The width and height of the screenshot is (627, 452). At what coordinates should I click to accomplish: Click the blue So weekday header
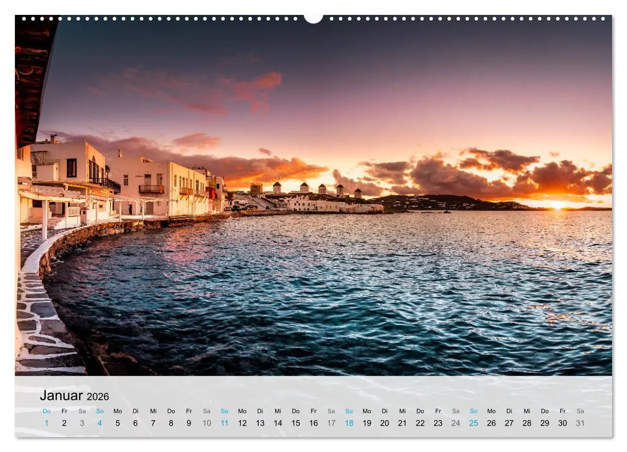pos(101,411)
